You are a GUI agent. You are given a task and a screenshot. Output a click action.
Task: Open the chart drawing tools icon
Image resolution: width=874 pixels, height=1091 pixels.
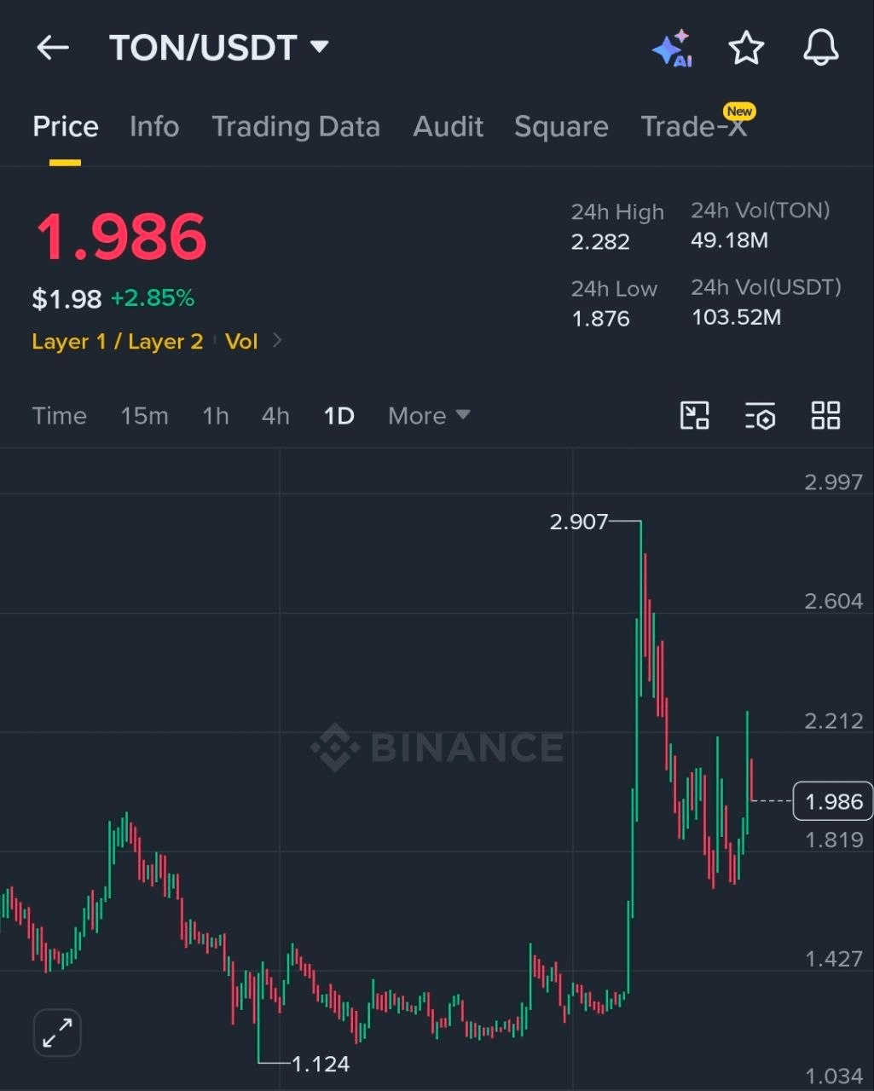point(695,416)
